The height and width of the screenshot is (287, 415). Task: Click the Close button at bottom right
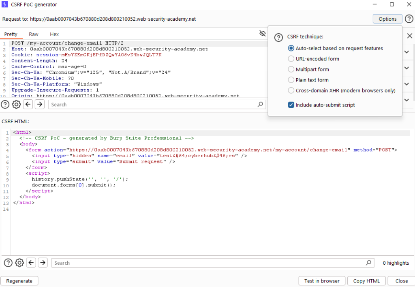[402, 281]
